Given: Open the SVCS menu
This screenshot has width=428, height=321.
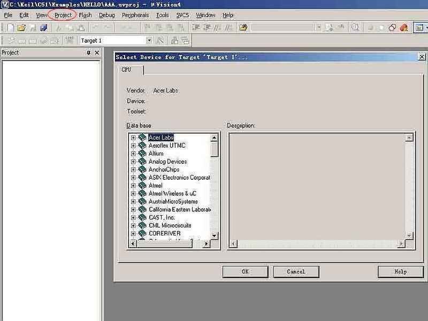Looking at the screenshot, I should [x=182, y=15].
